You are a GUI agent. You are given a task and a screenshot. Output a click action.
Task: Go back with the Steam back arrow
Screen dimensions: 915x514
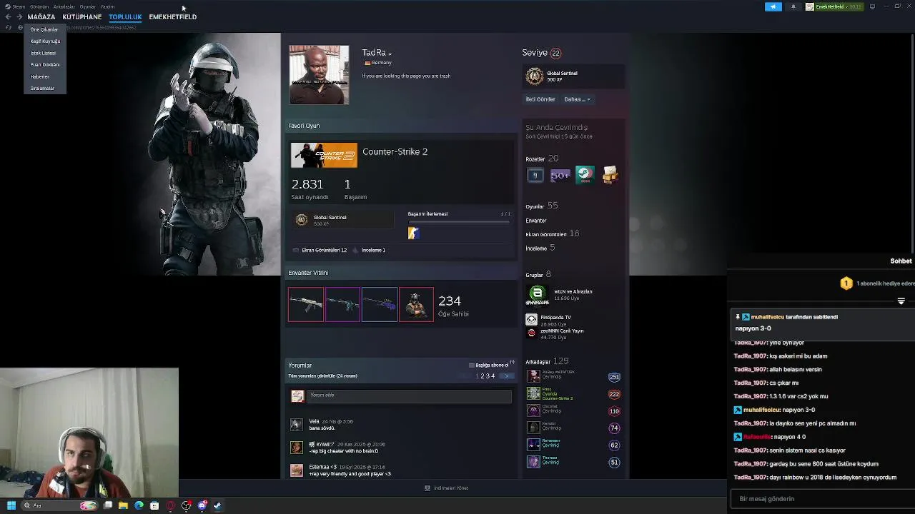click(9, 16)
